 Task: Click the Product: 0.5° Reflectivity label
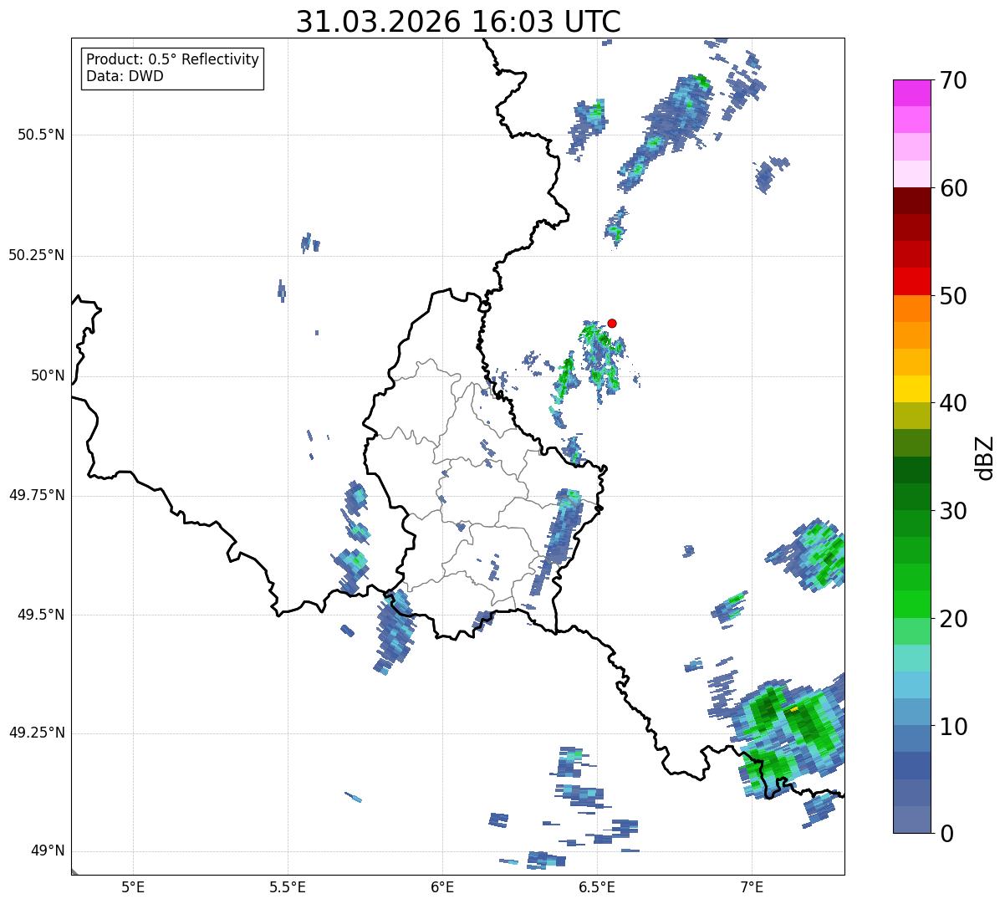[x=172, y=60]
